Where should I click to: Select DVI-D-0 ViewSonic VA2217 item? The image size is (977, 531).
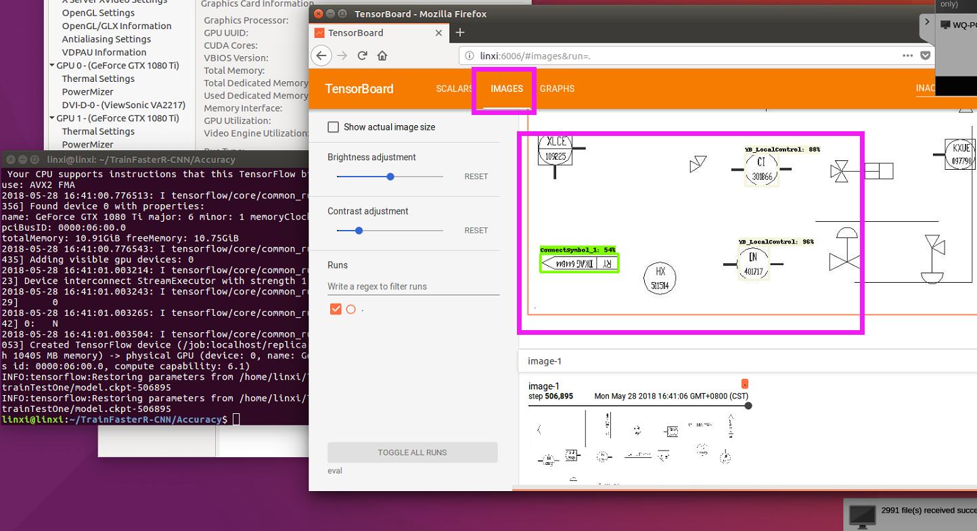(123, 105)
